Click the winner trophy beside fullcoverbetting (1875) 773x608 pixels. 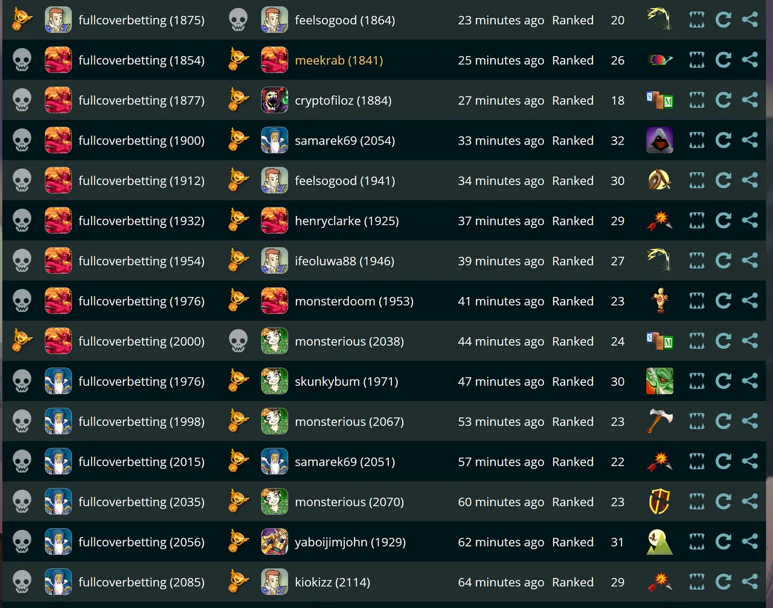22,19
